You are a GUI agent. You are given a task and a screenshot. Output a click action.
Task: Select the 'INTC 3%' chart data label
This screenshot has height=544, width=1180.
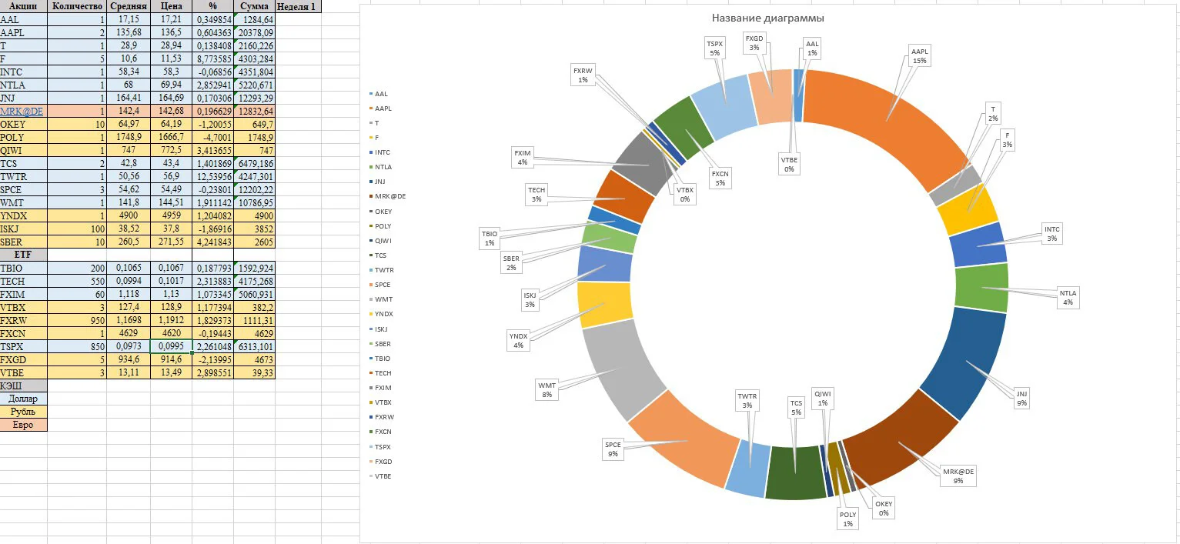(x=1052, y=234)
